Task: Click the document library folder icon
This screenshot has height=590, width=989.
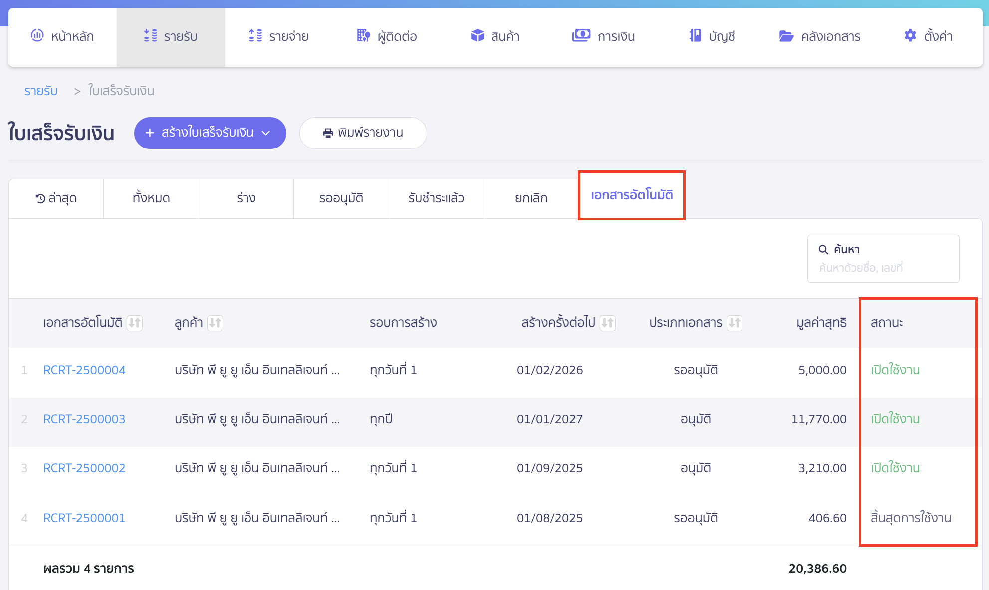Action: point(786,36)
